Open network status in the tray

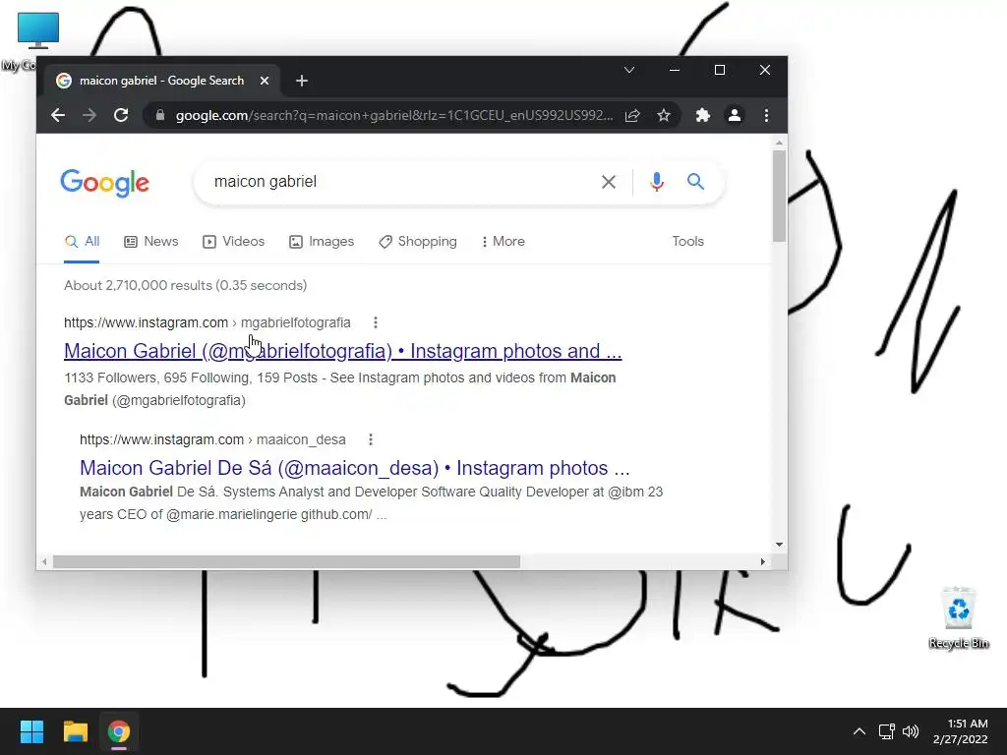pos(886,731)
